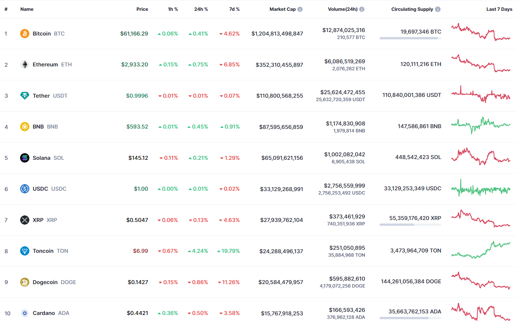
Task: Click the Solana SOL logo icon
Action: coord(24,157)
